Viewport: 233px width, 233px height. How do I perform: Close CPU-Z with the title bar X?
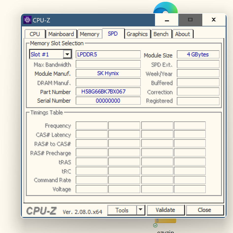[214, 20]
